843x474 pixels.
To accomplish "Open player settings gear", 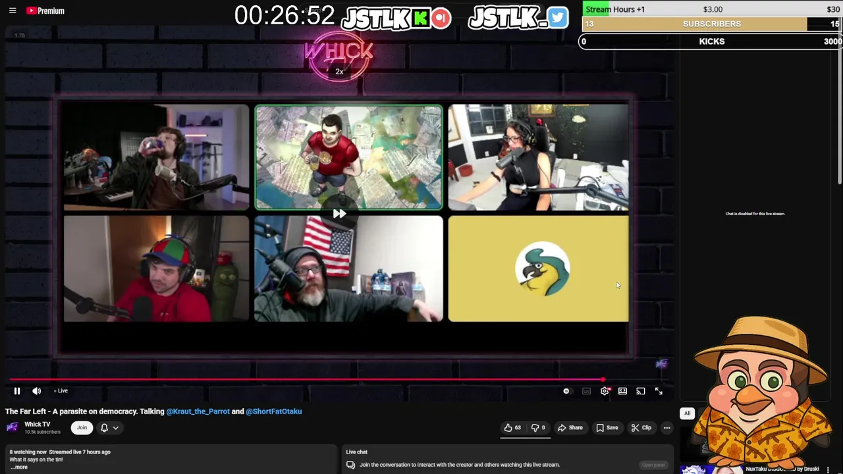I will (x=605, y=391).
